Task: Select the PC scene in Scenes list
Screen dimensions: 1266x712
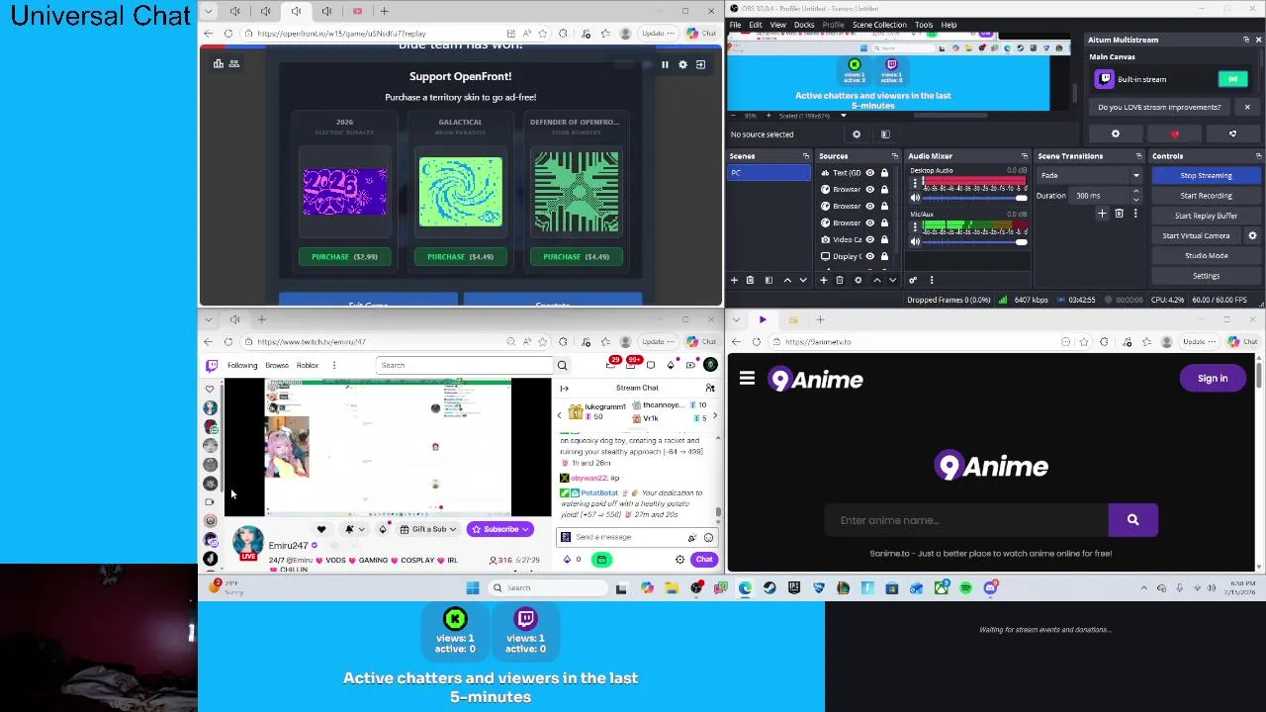Action: pos(769,173)
